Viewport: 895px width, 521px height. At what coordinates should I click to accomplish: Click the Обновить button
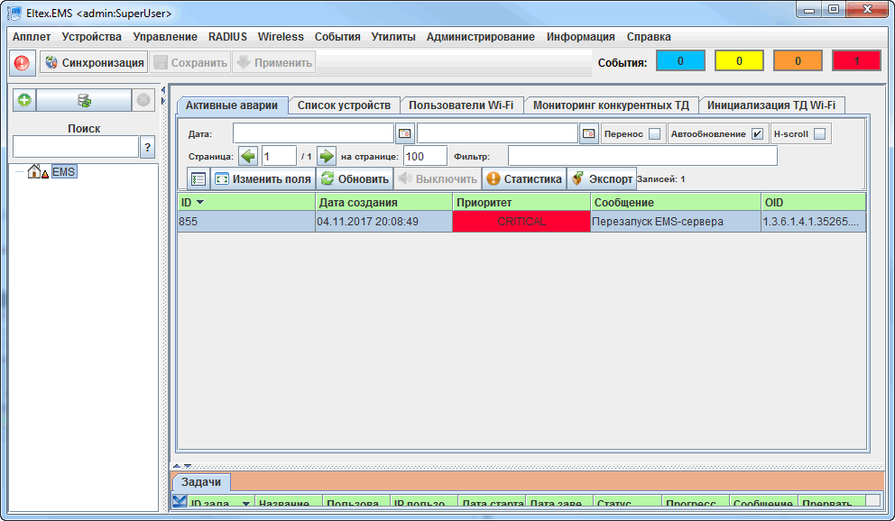(355, 179)
